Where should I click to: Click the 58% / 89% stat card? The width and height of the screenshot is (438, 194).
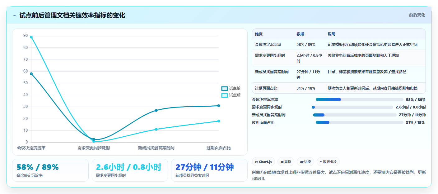50,170
